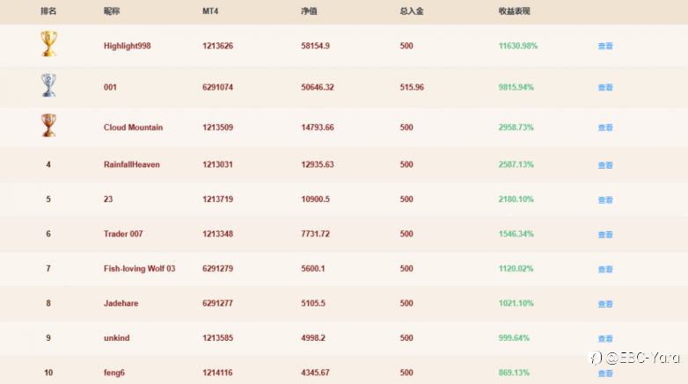The height and width of the screenshot is (384, 688).
Task: Click the MT4 column header
Action: [x=210, y=11]
